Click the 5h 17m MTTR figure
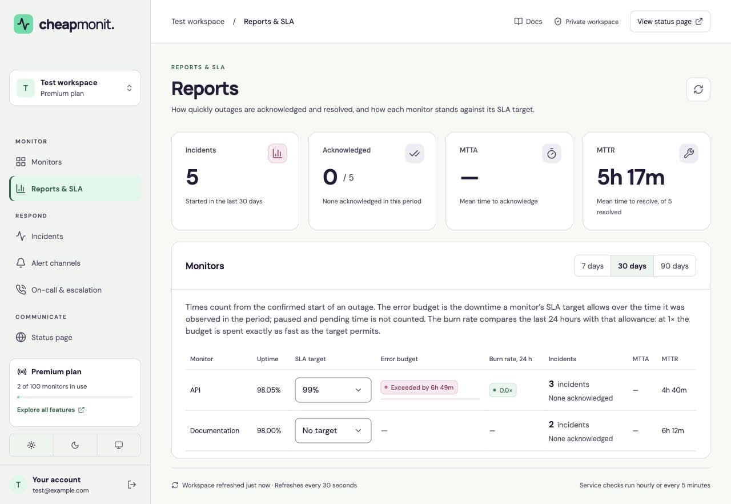This screenshot has width=731, height=504. pos(630,178)
